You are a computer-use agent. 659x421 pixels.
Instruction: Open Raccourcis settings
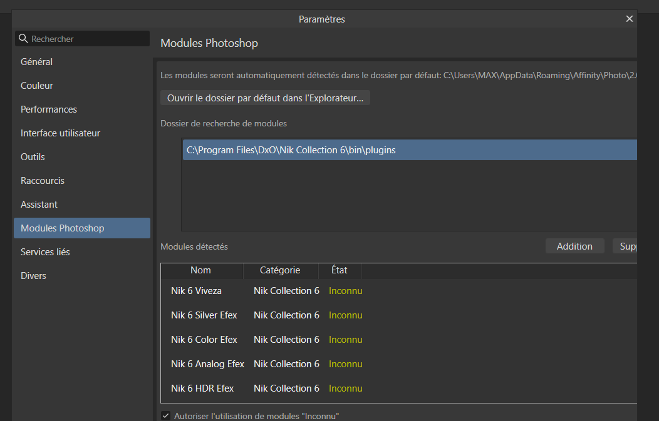point(82,181)
